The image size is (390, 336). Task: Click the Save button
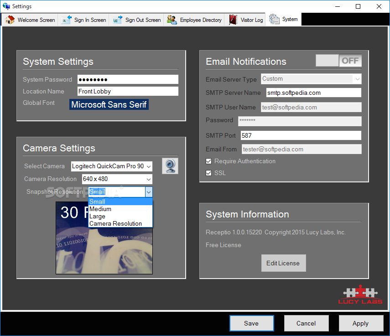point(251,323)
